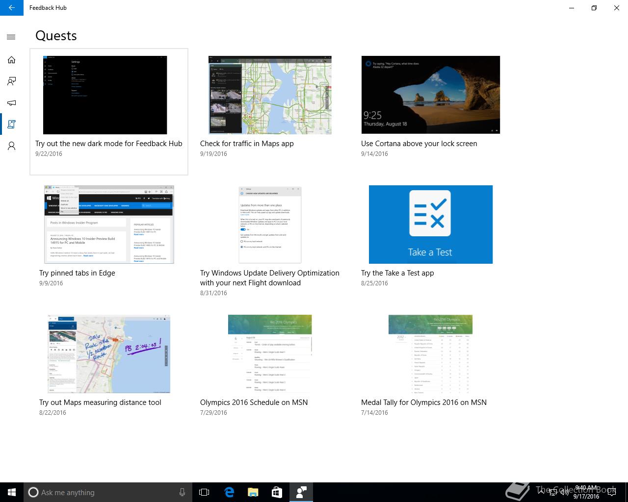The height and width of the screenshot is (502, 628).
Task: Click the back arrow in title bar
Action: coord(12,8)
